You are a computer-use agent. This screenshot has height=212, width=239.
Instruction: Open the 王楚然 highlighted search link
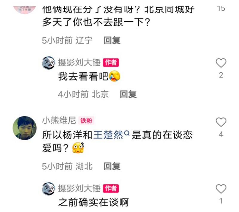[x=108, y=135]
